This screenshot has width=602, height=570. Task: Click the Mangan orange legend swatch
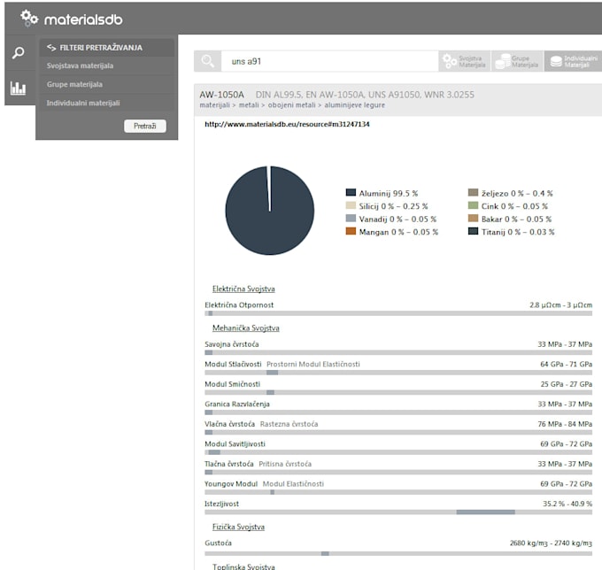click(x=351, y=231)
